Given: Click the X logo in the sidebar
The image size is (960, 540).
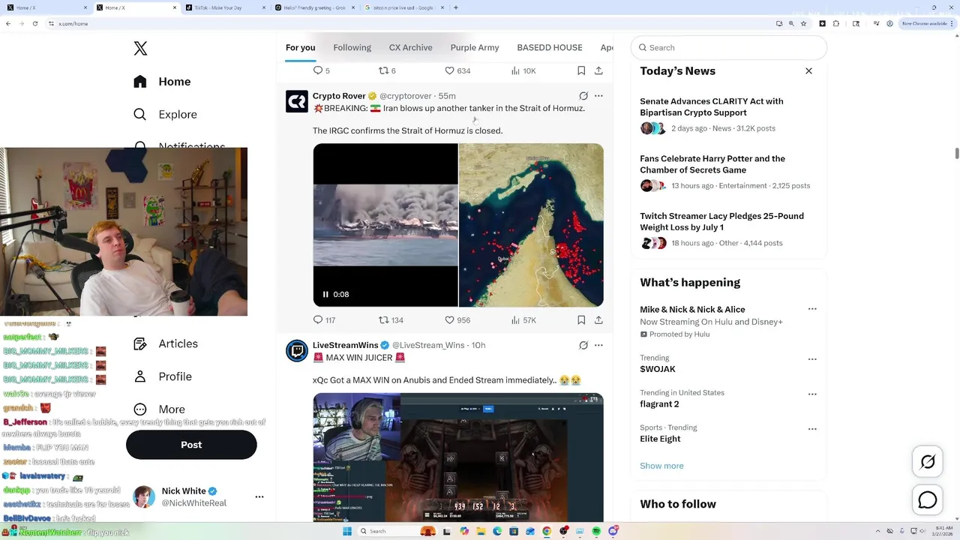Looking at the screenshot, I should [140, 49].
